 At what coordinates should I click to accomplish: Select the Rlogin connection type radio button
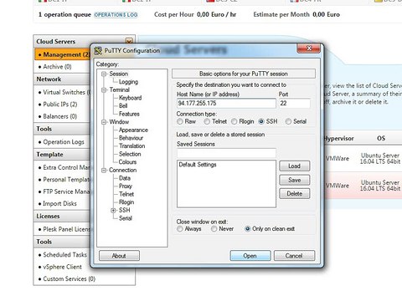pyautogui.click(x=234, y=121)
